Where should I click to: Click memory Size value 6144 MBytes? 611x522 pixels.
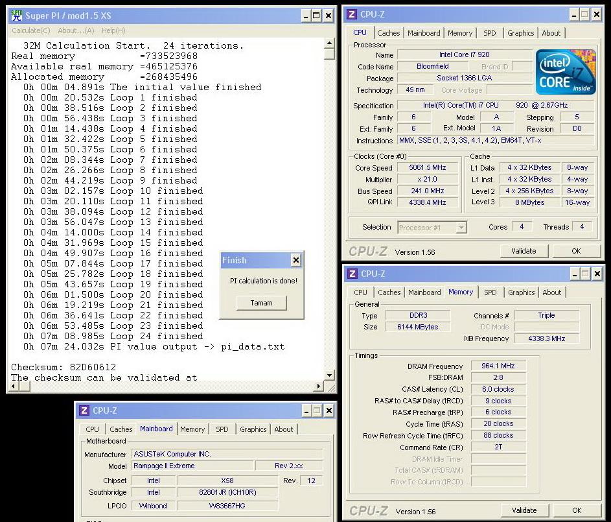tap(418, 327)
